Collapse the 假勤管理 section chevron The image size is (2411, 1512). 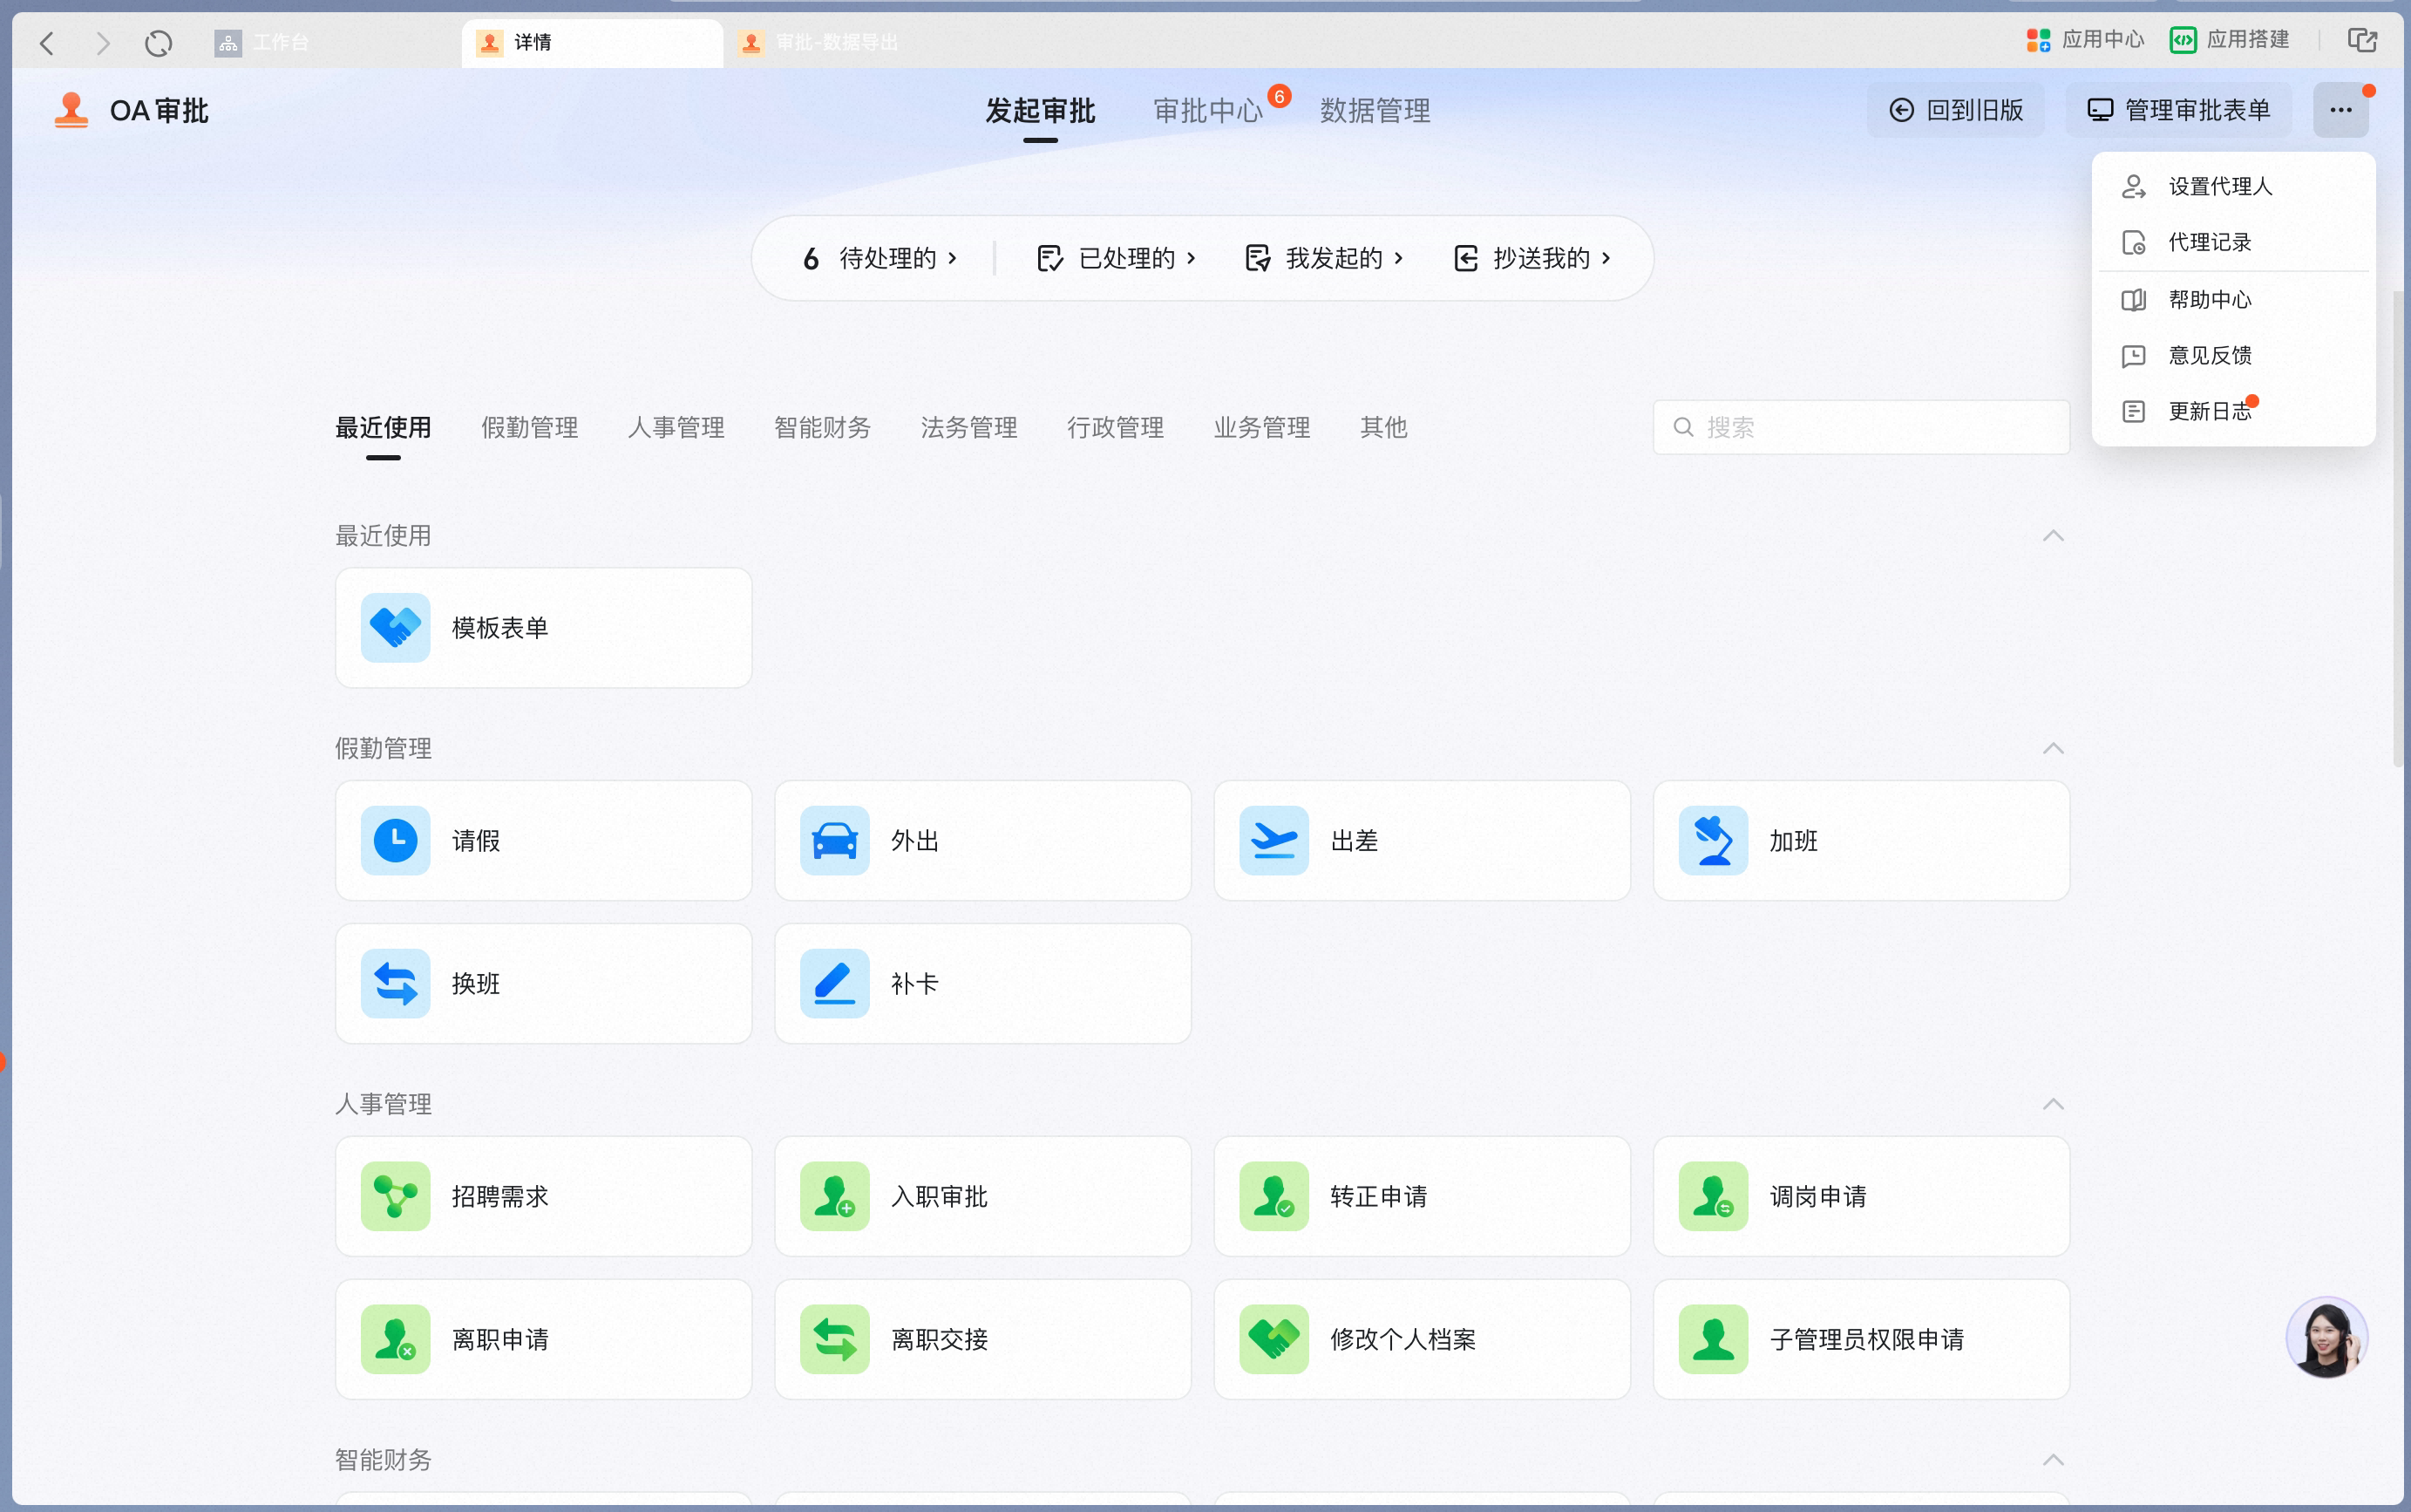point(2053,749)
